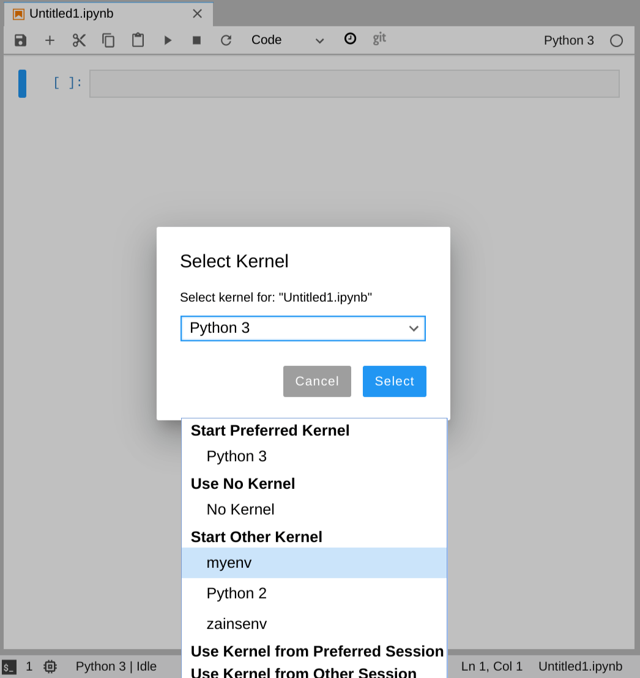Viewport: 640px width, 678px height.
Task: Confirm with the Select button
Action: tap(394, 381)
